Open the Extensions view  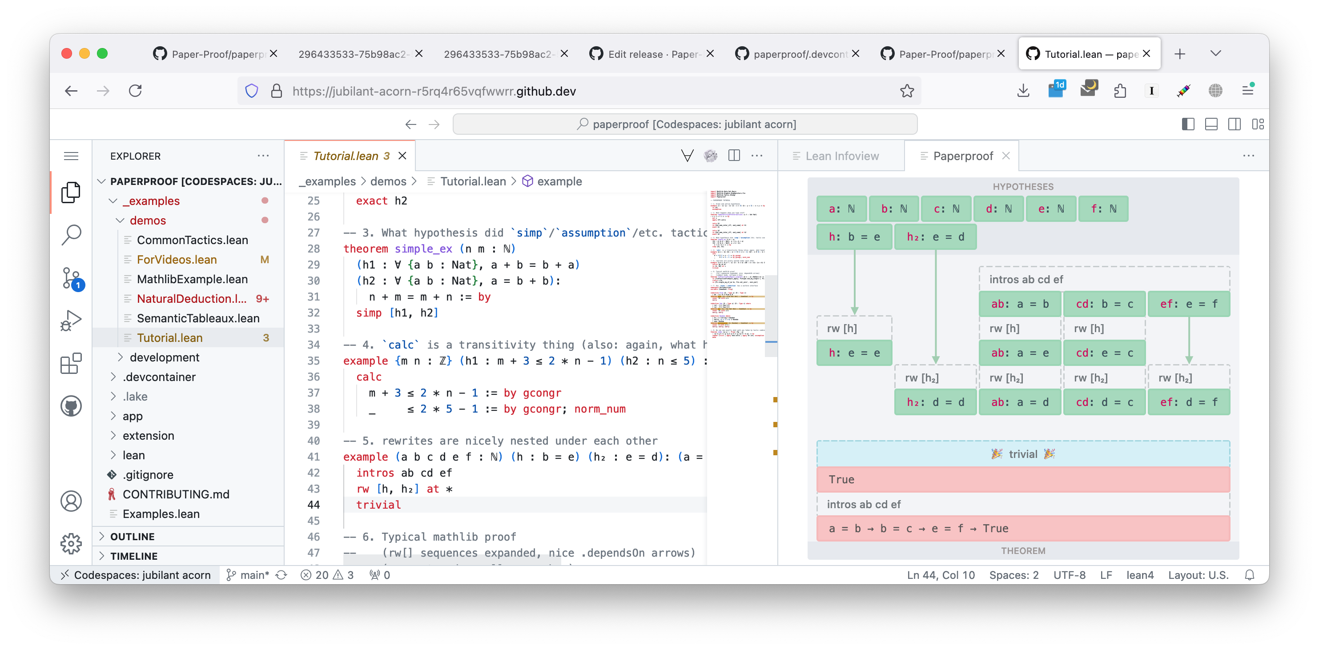click(71, 364)
